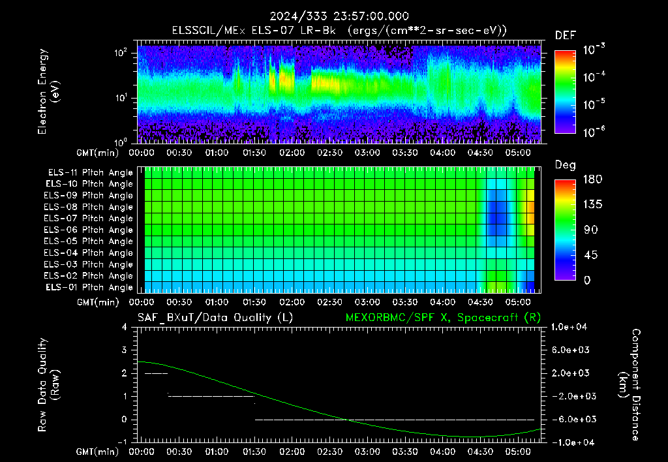Click the Component Distance (km) axis label

[x=630, y=385]
